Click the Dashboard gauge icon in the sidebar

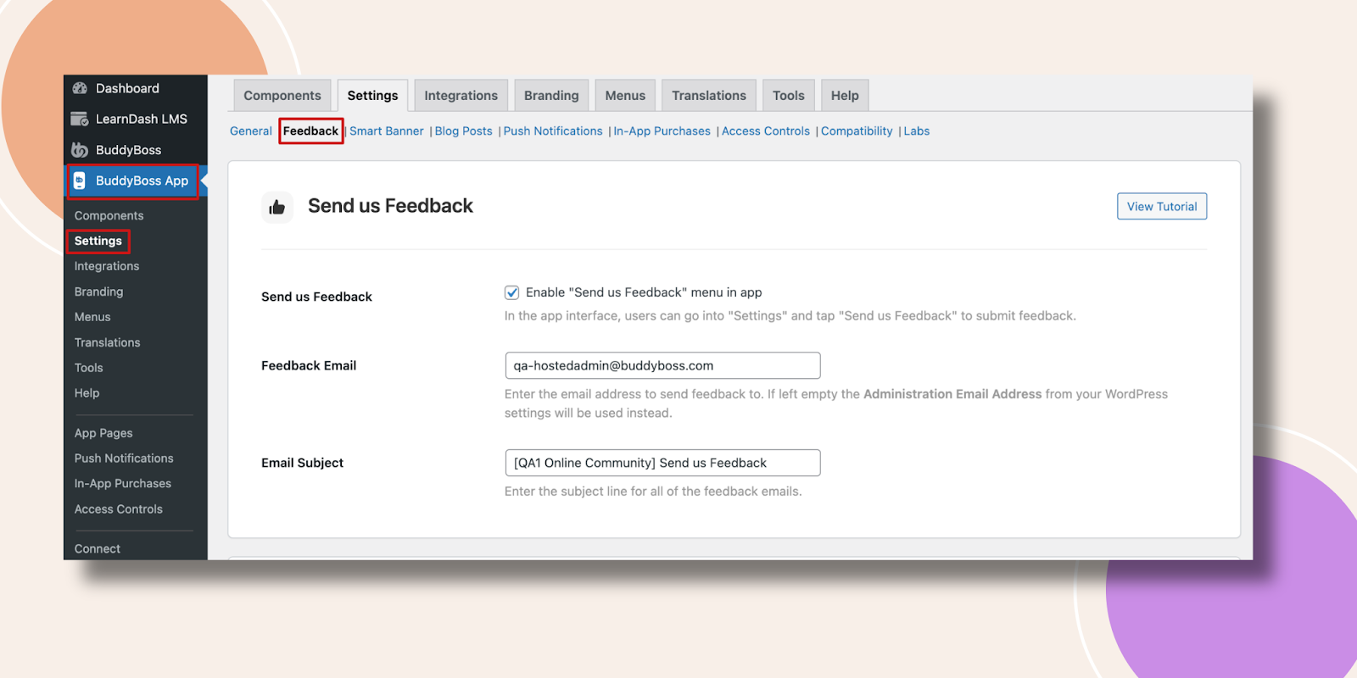[x=80, y=88]
